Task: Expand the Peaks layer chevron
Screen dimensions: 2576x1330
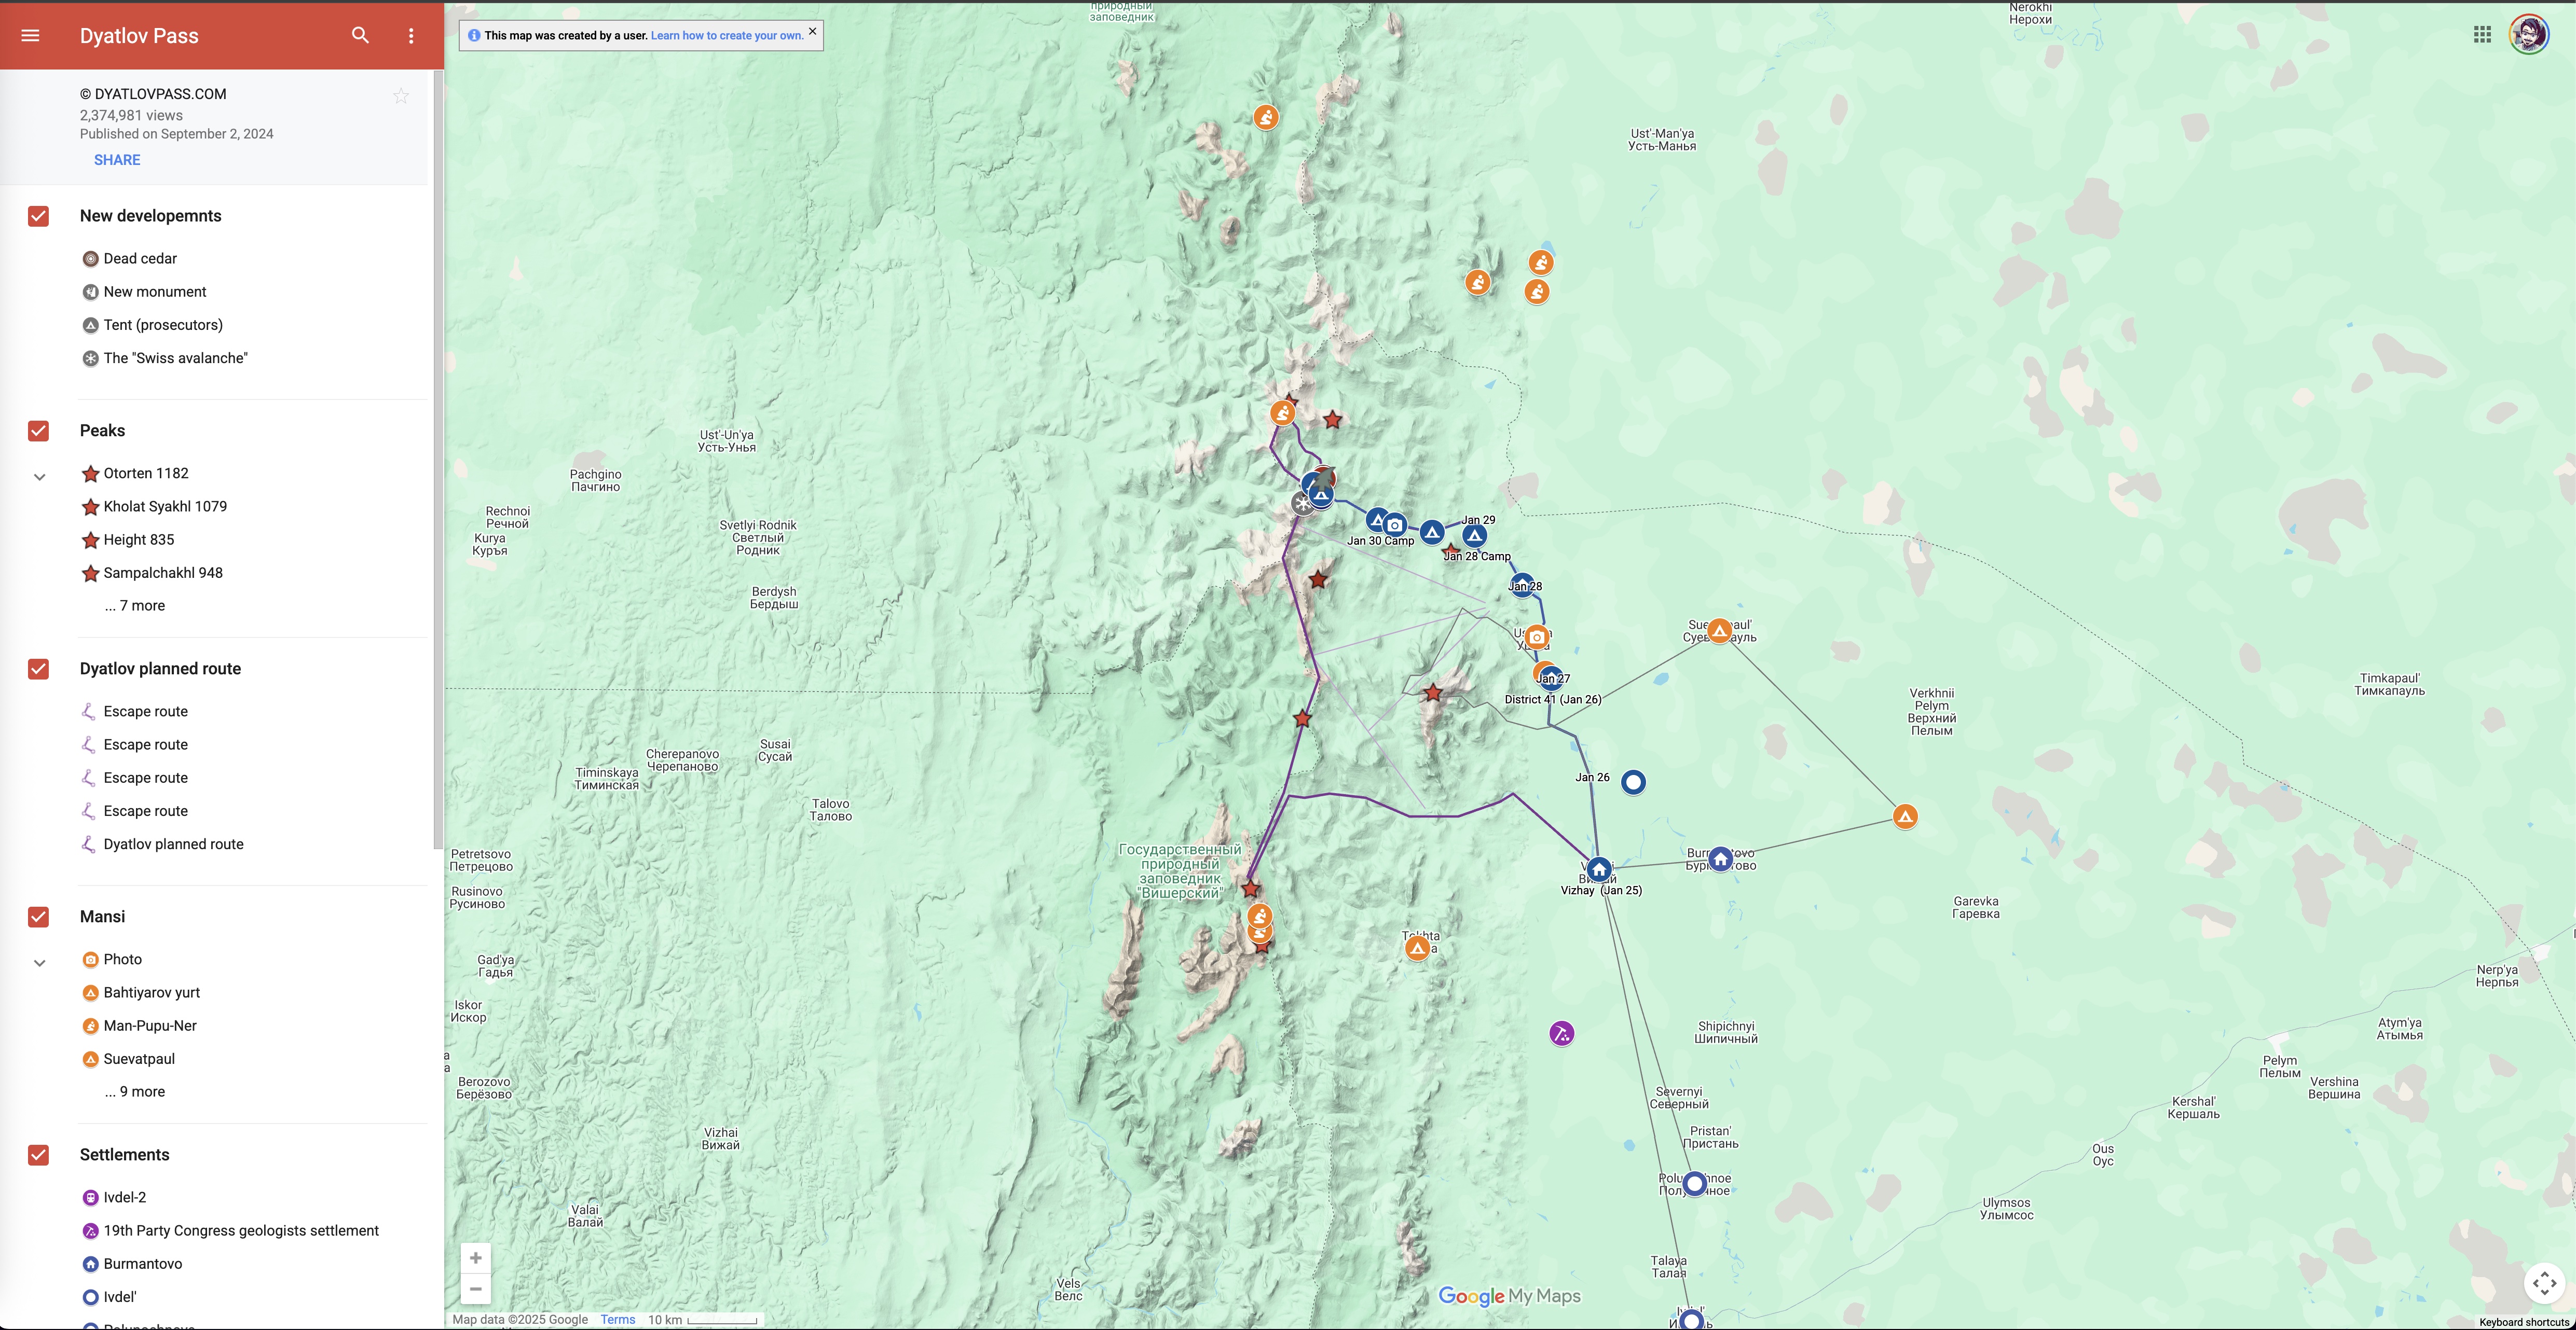Action: click(40, 477)
